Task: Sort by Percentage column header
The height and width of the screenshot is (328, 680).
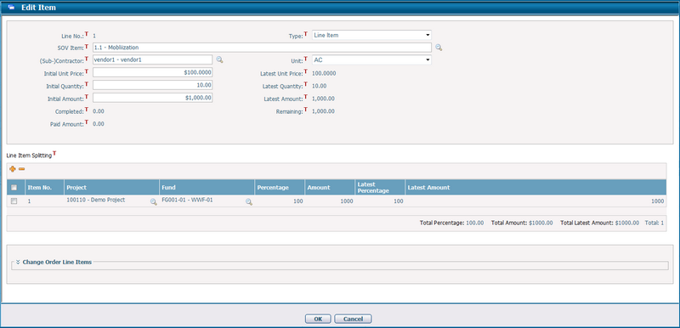Action: pos(280,188)
